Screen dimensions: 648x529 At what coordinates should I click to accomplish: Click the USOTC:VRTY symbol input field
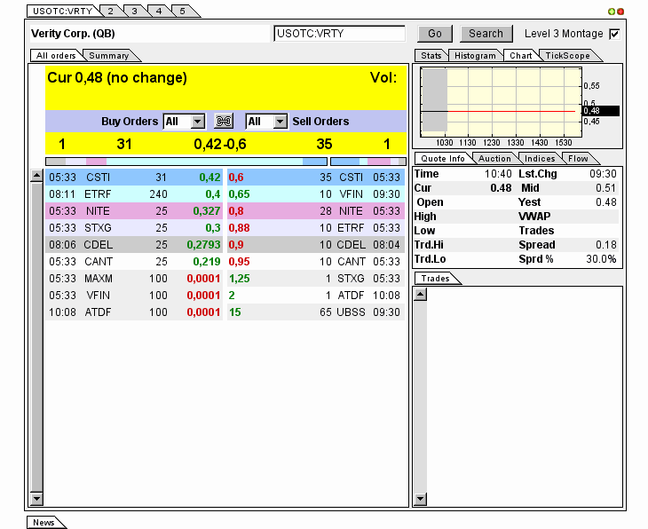click(339, 34)
